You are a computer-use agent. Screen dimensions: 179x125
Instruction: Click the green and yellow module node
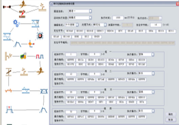tap(23, 56)
